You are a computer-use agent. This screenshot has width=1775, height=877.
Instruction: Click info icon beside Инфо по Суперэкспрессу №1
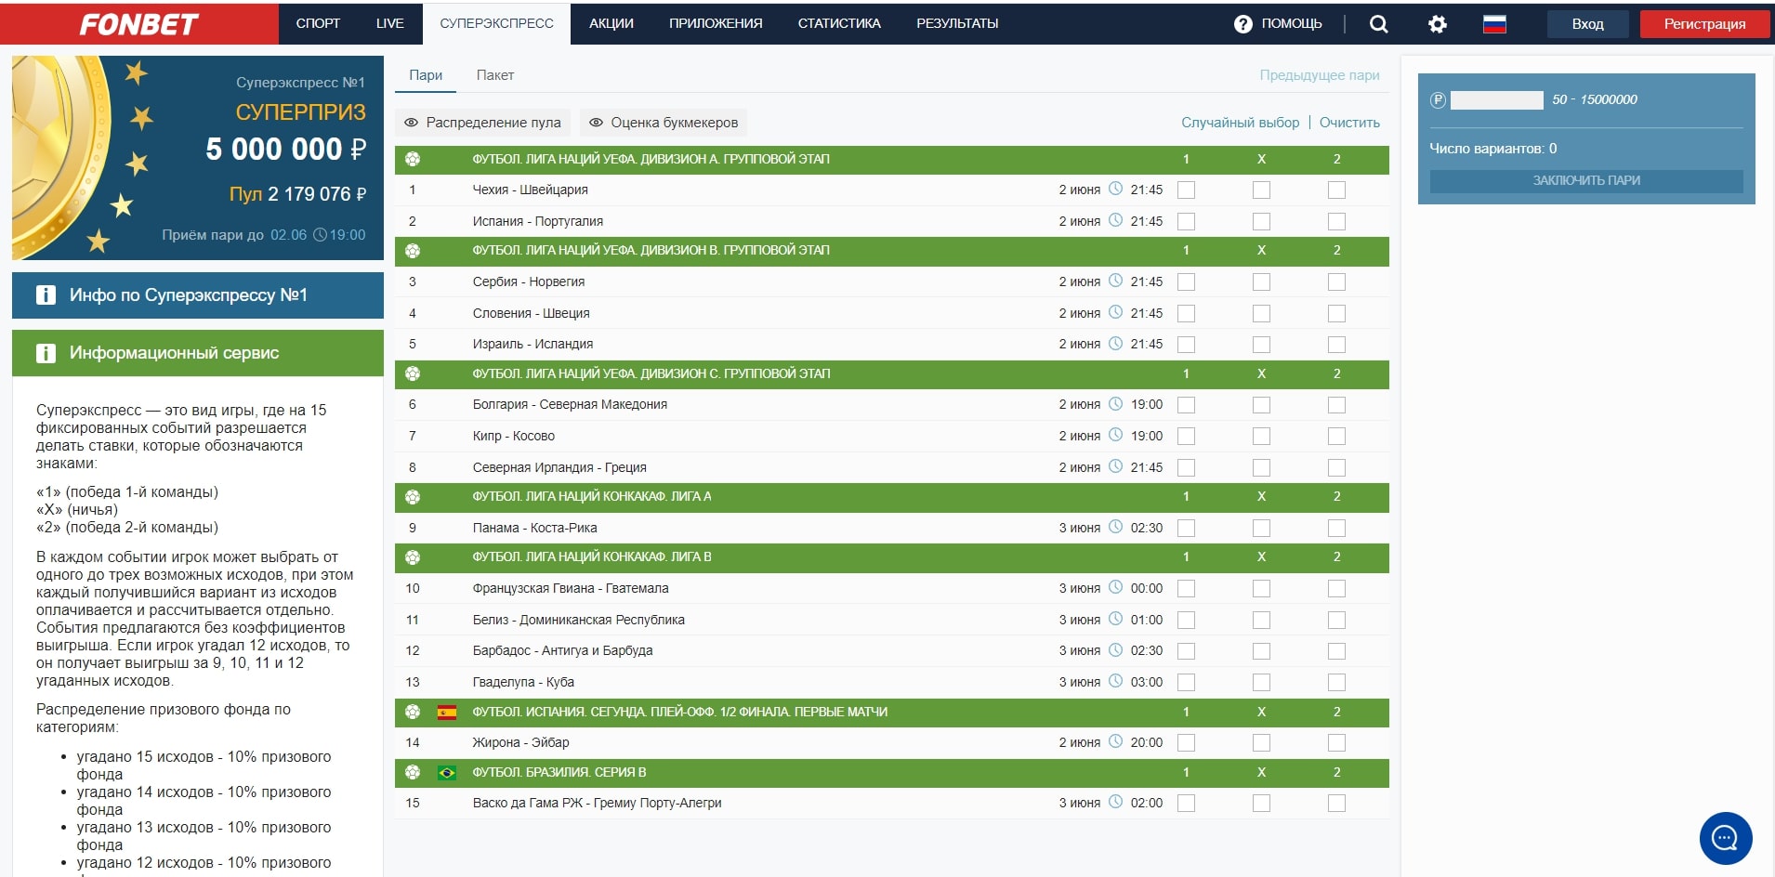[45, 295]
